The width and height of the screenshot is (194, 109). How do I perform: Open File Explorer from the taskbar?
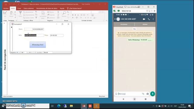(x=72, y=106)
